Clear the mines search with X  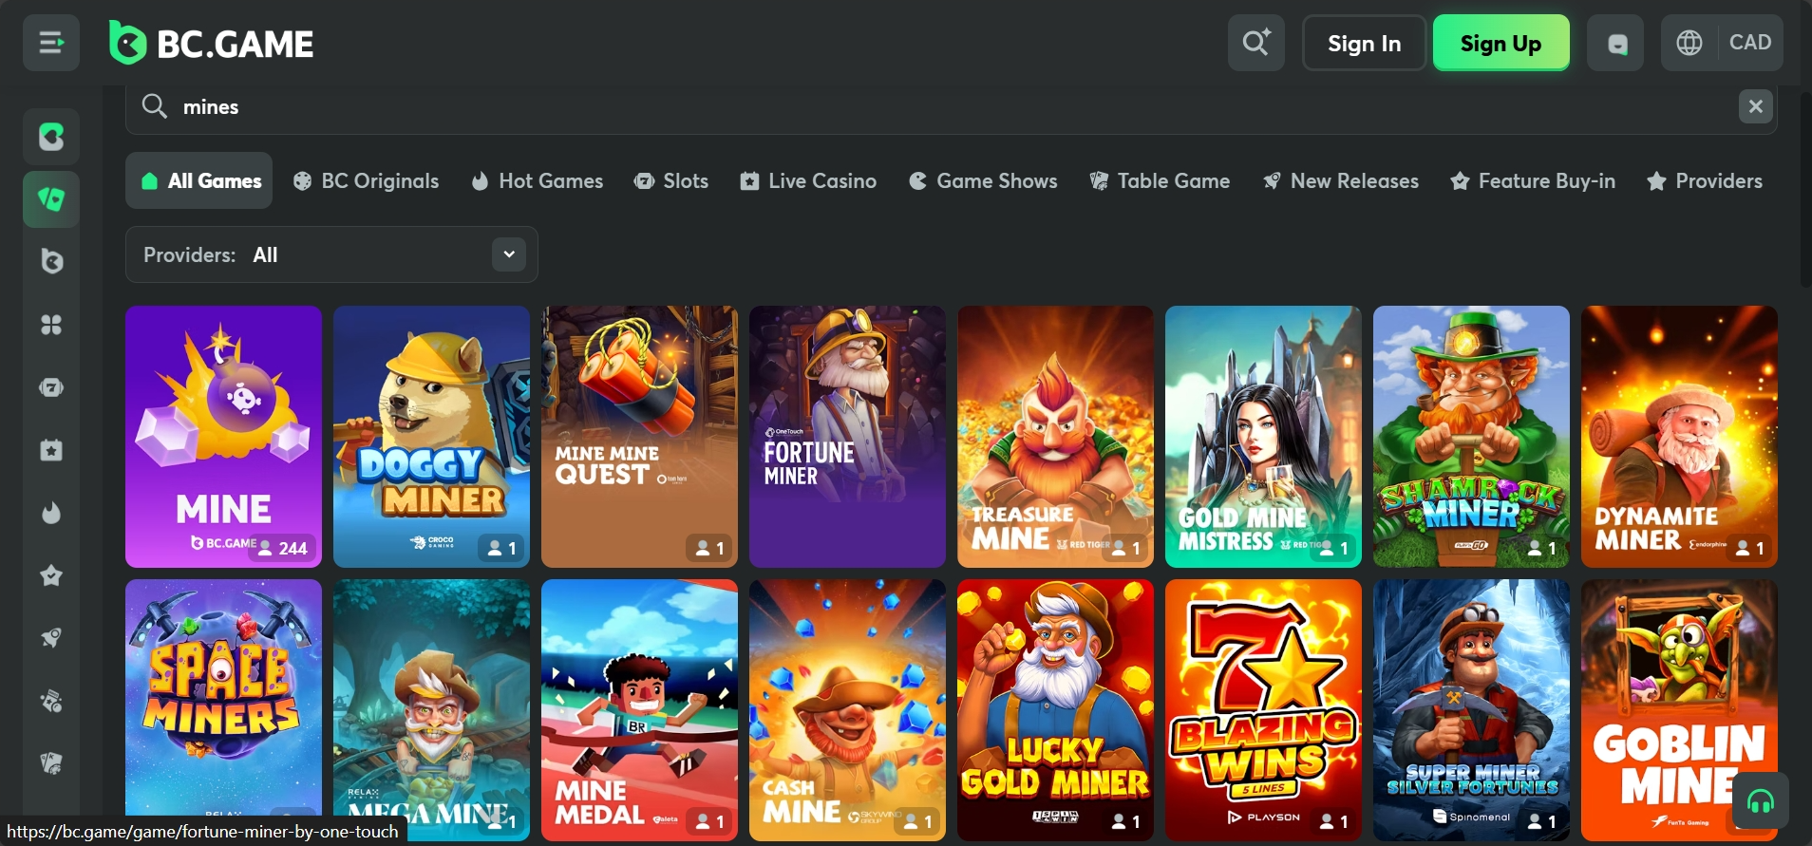point(1755,106)
